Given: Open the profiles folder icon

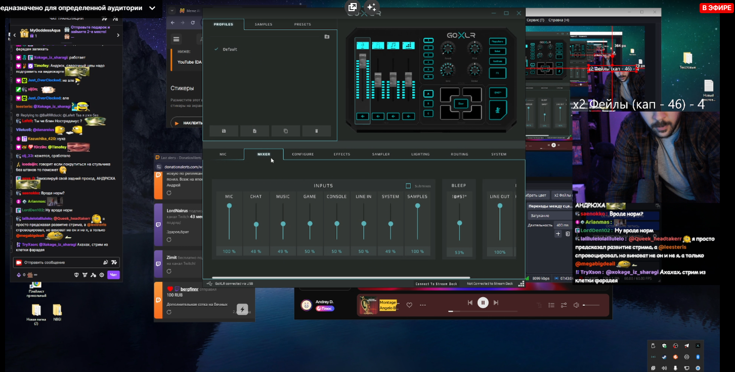Looking at the screenshot, I should tap(327, 36).
